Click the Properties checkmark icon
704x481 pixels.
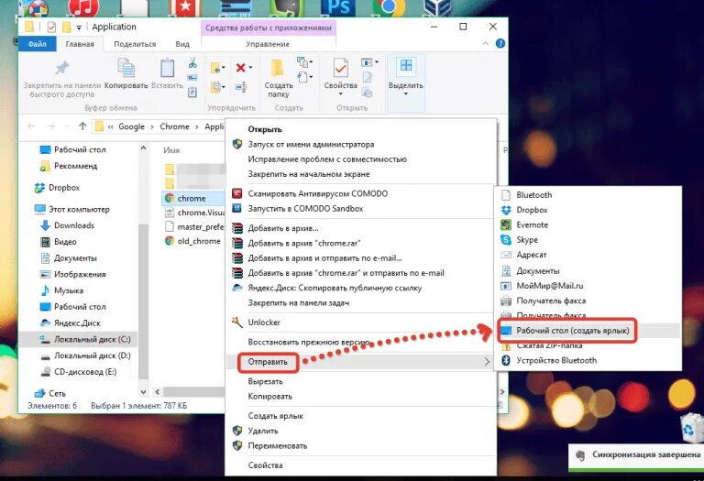coord(340,68)
